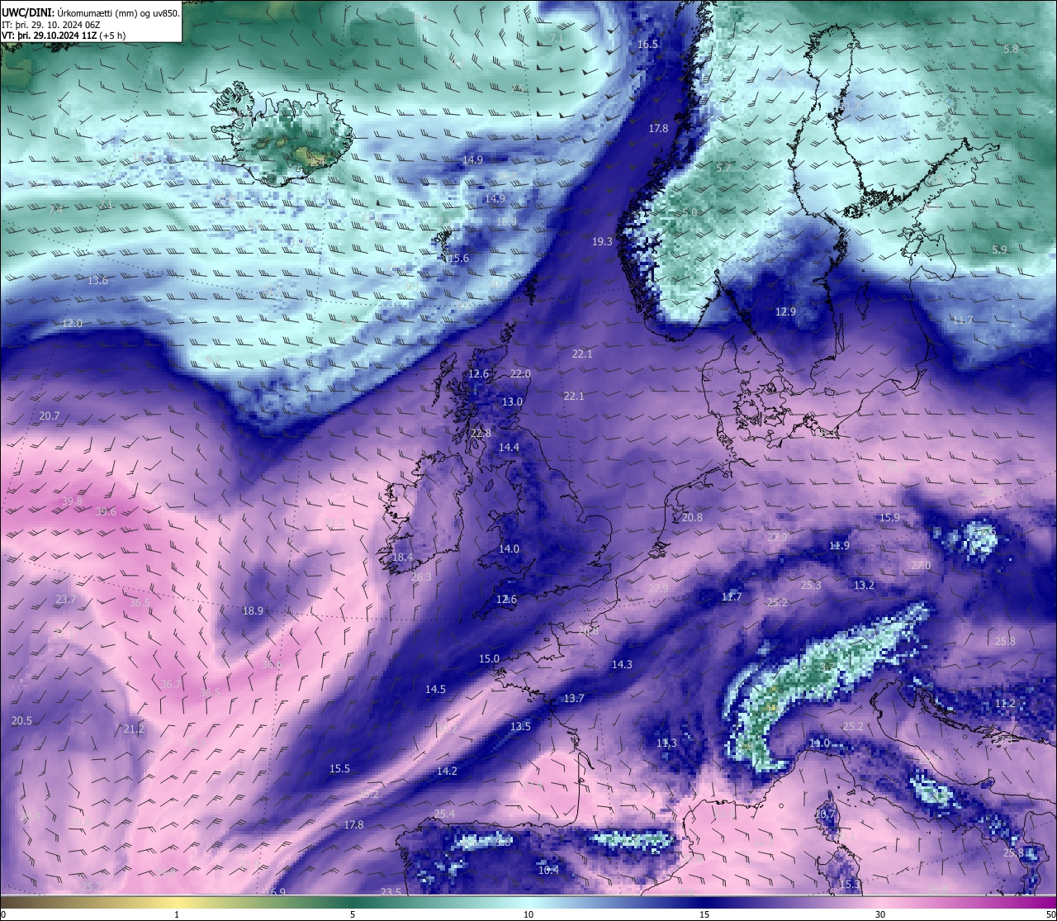Click the VT þri. 29.10.2024 11Z line
1057x921 pixels.
(64, 36)
